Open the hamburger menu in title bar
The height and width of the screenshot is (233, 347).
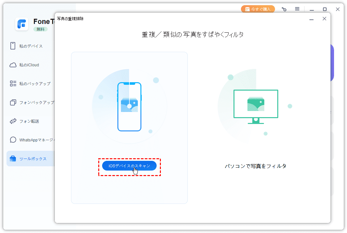pyautogui.click(x=297, y=9)
